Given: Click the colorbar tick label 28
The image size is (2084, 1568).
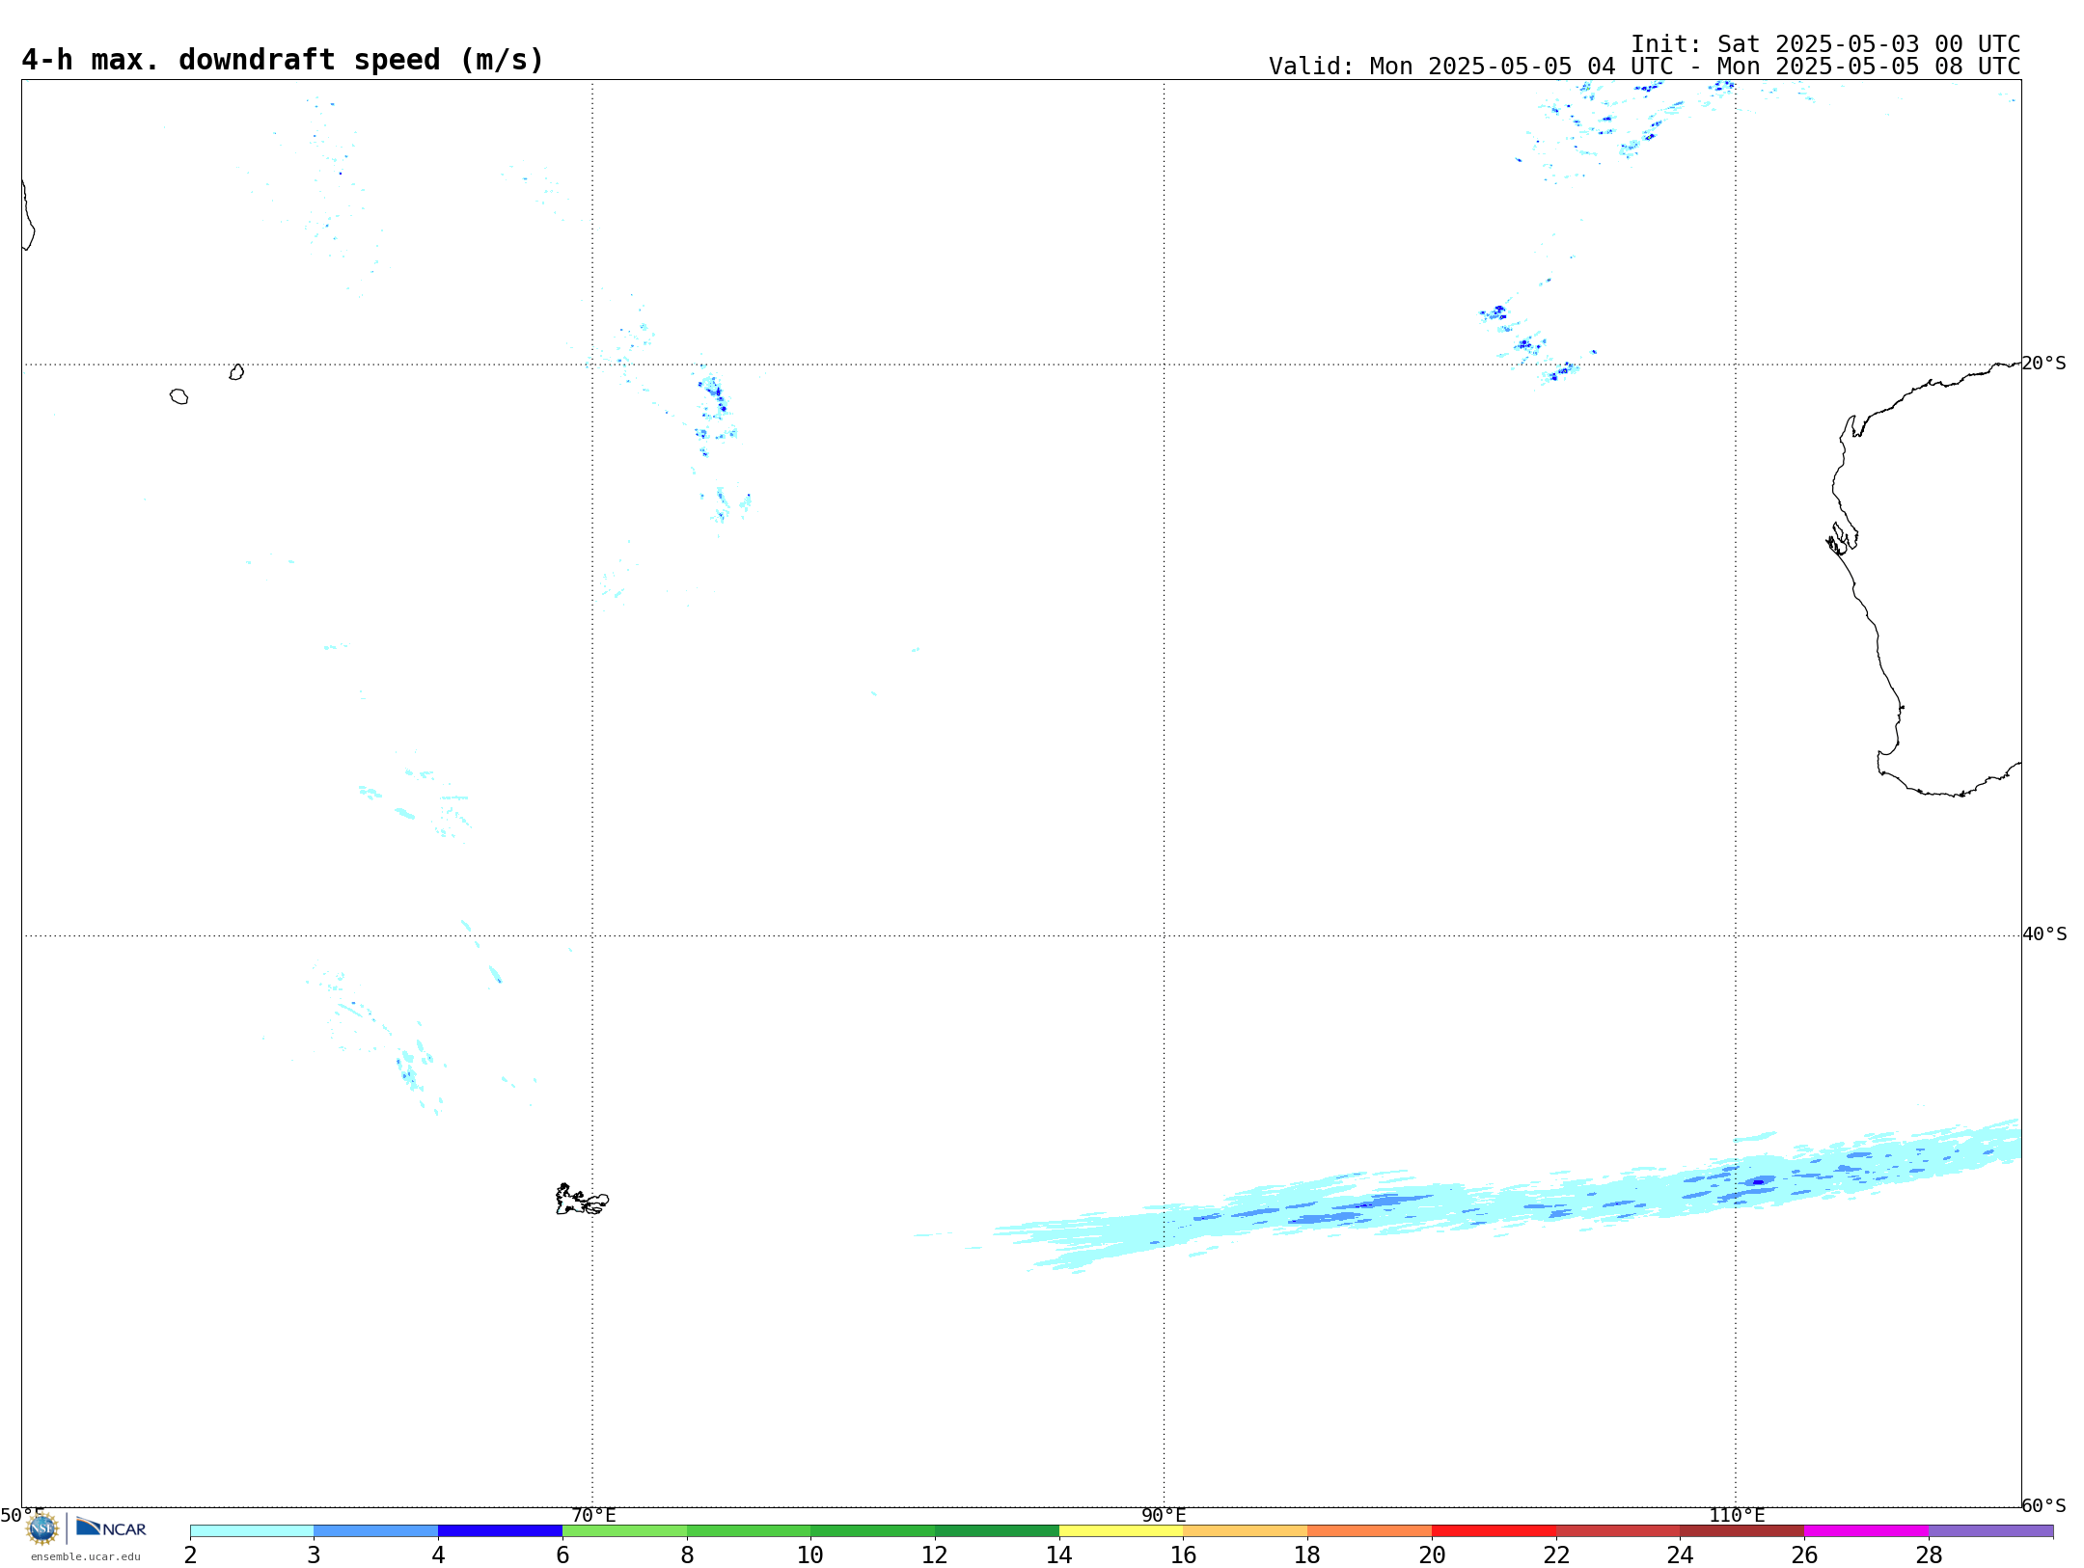Looking at the screenshot, I should (1929, 1554).
